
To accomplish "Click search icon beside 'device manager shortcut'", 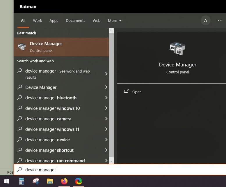I will (19, 150).
